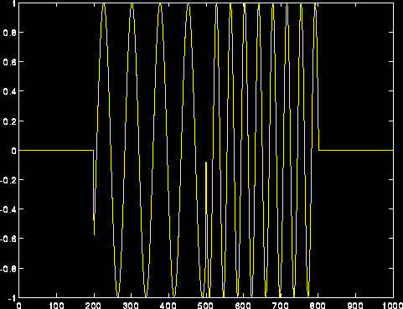Click the y-axis label 0.8
The height and width of the screenshot is (309, 403).
(x=8, y=33)
